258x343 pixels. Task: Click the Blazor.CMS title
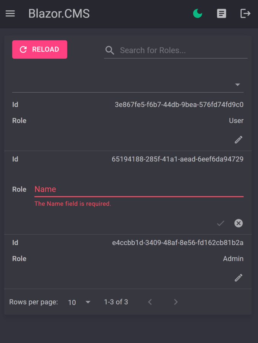[59, 14]
